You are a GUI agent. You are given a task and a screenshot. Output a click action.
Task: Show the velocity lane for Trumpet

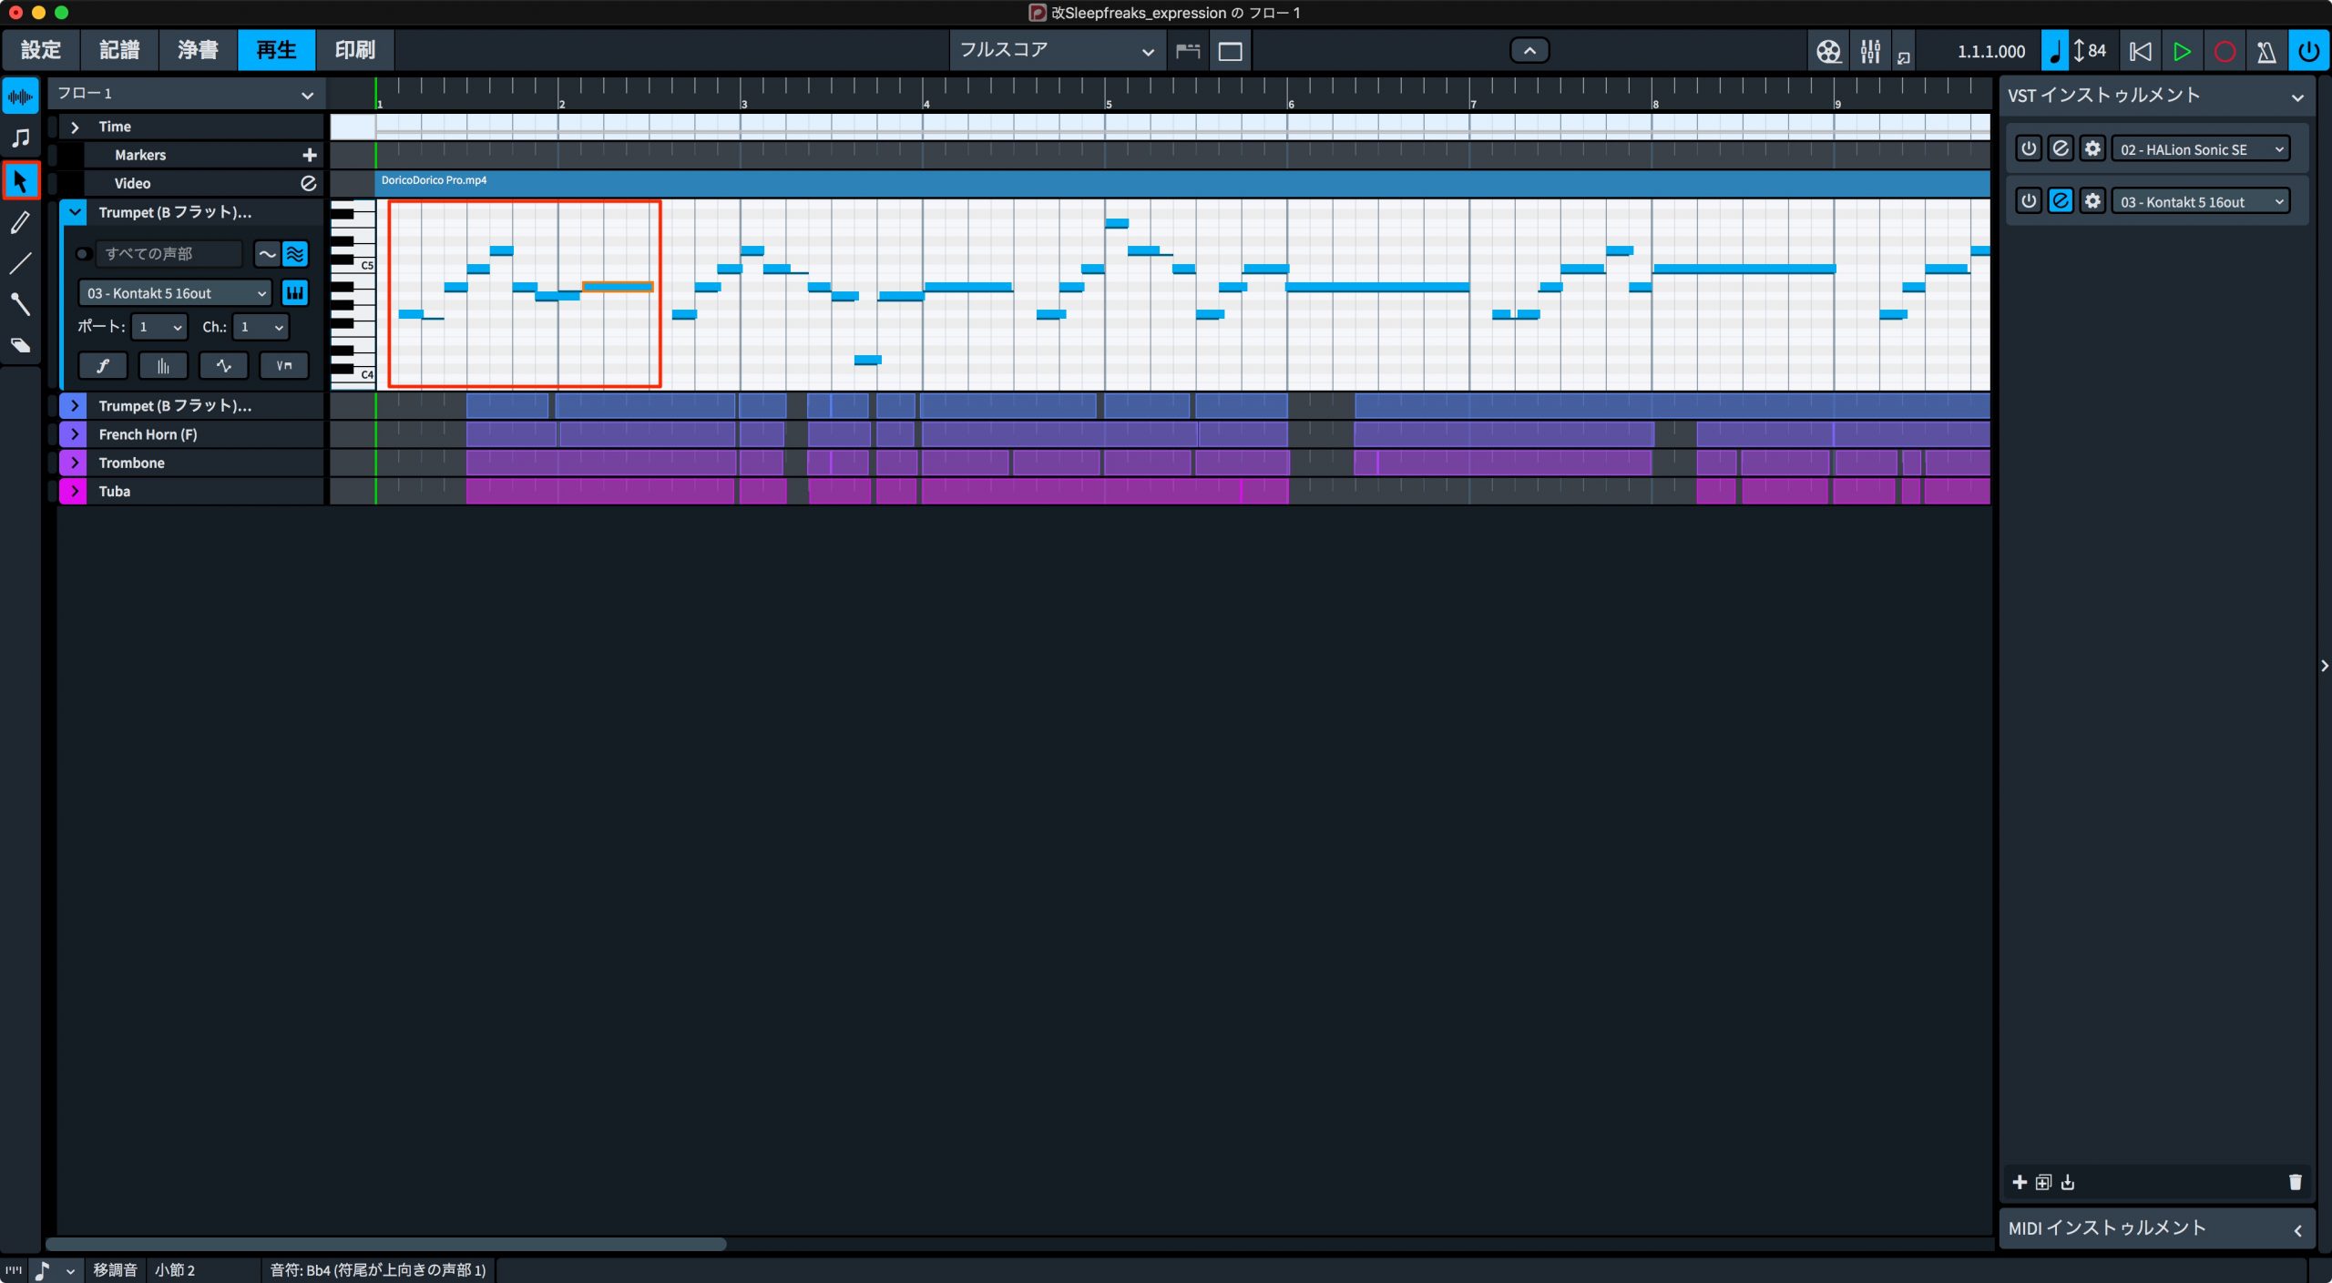coord(163,365)
